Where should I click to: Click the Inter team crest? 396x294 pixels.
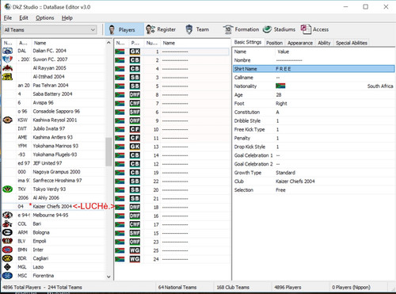(x=7, y=250)
